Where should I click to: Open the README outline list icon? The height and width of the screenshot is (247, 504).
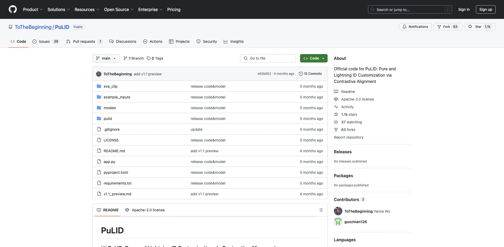click(x=321, y=210)
